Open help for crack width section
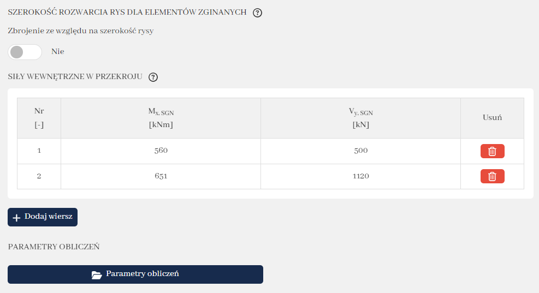This screenshot has width=539, height=293. [258, 13]
